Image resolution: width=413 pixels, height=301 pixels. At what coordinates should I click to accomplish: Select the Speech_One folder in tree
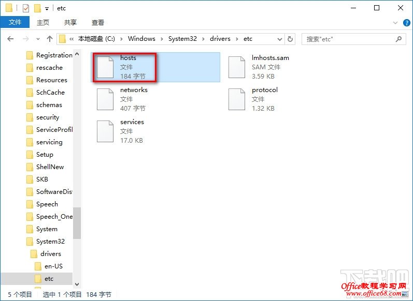pyautogui.click(x=50, y=217)
